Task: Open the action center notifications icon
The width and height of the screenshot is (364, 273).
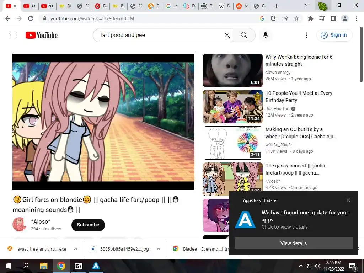Action: 353,266
